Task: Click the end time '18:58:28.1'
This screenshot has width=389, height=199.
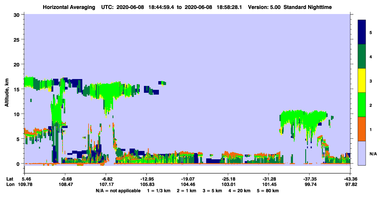Action: (229, 7)
